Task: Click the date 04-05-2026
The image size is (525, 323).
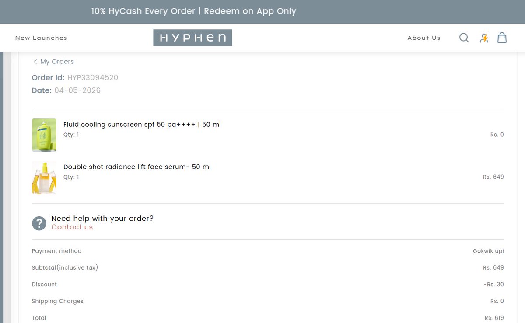Action: [x=77, y=90]
